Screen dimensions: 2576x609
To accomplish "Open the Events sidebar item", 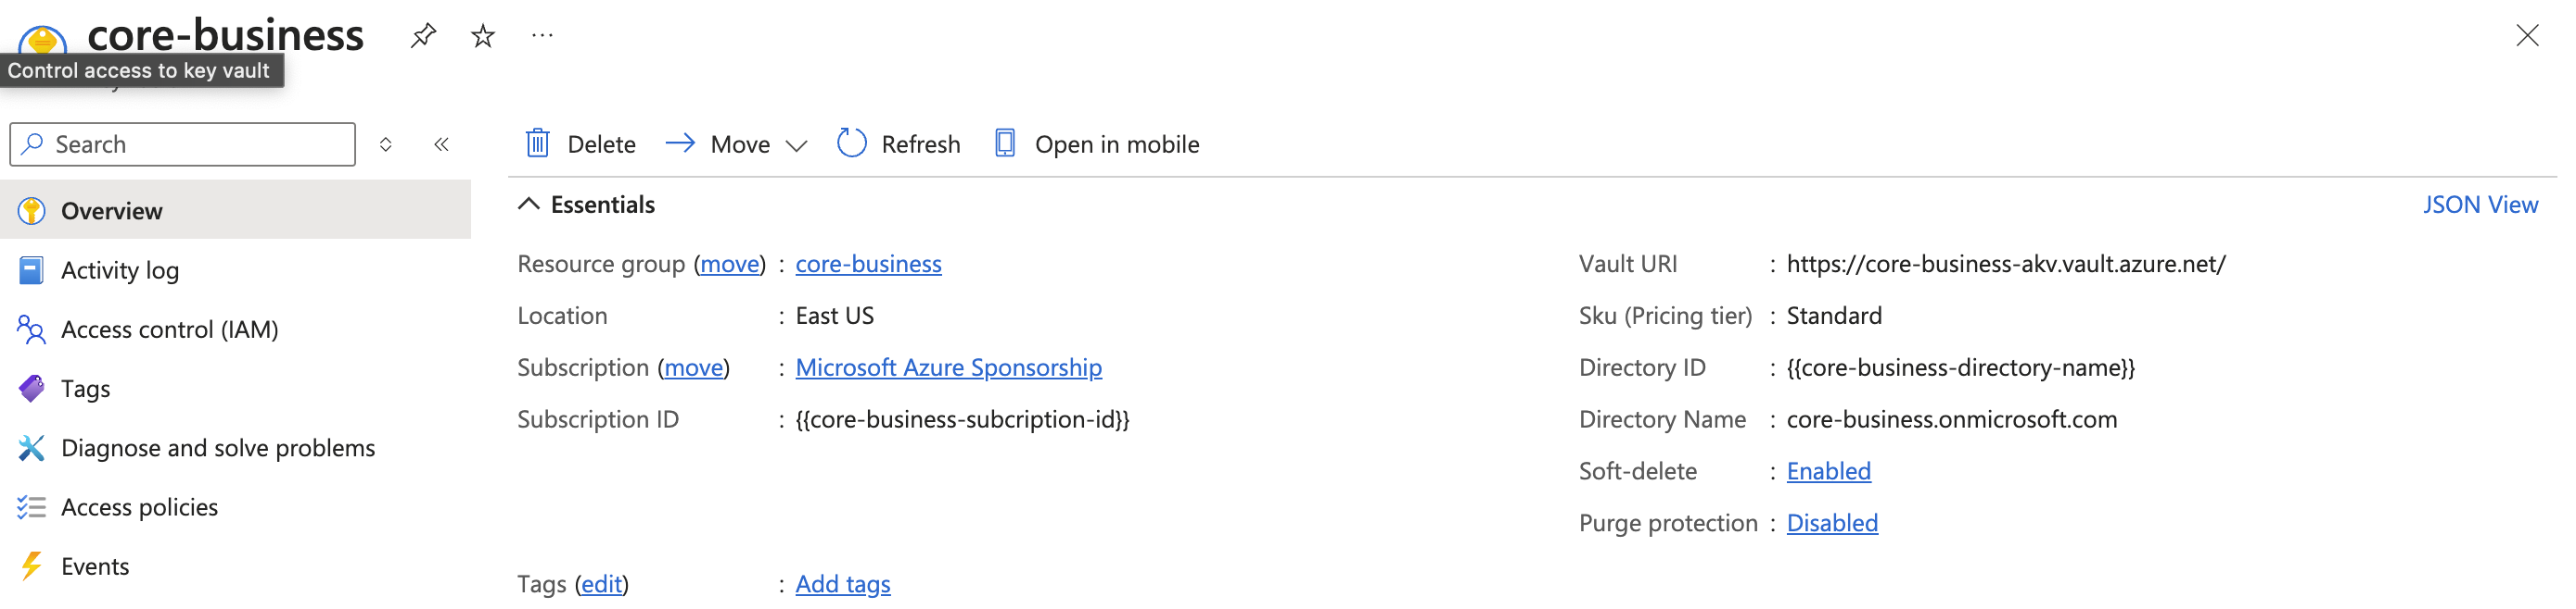I will (95, 566).
